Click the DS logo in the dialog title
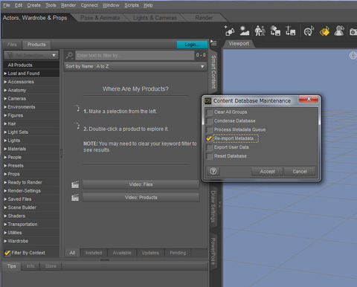This screenshot has width=357, height=287. 208,100
